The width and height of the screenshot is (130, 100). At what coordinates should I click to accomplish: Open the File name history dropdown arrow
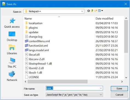101,88
